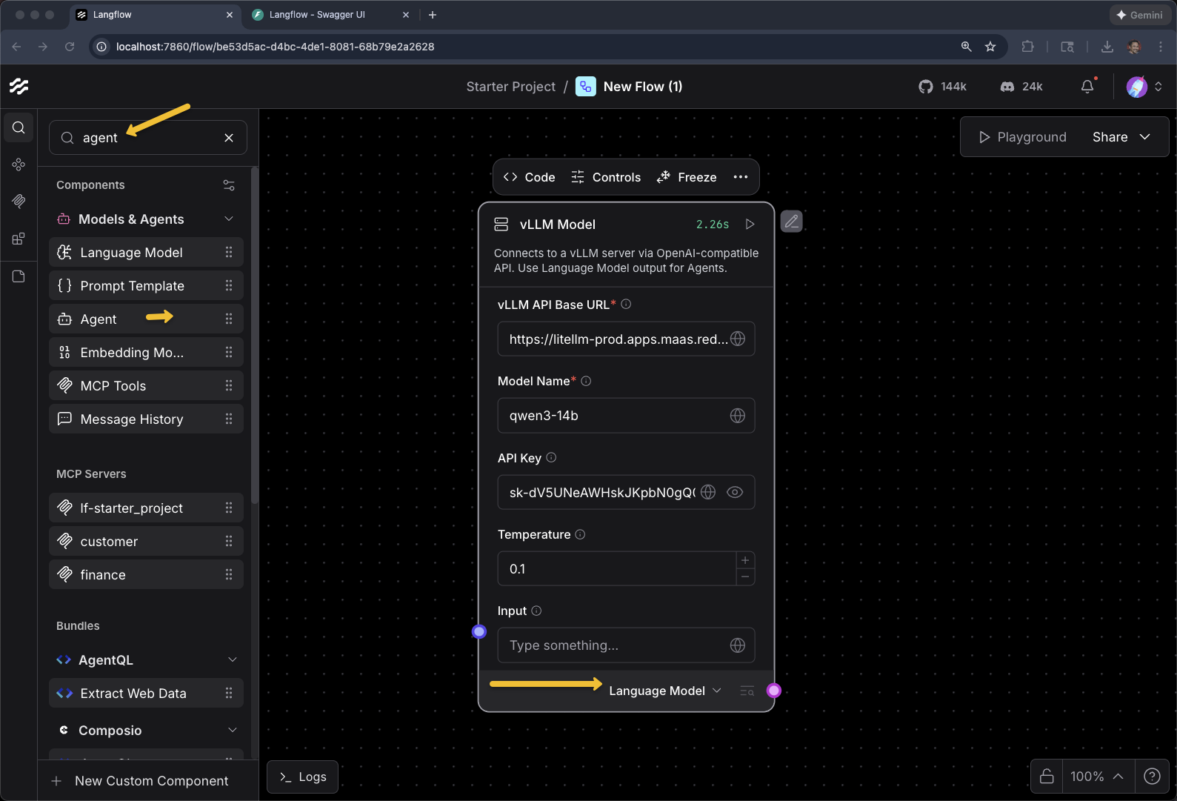The height and width of the screenshot is (801, 1177).
Task: Toggle Freeze on the vLLM node
Action: (x=687, y=177)
